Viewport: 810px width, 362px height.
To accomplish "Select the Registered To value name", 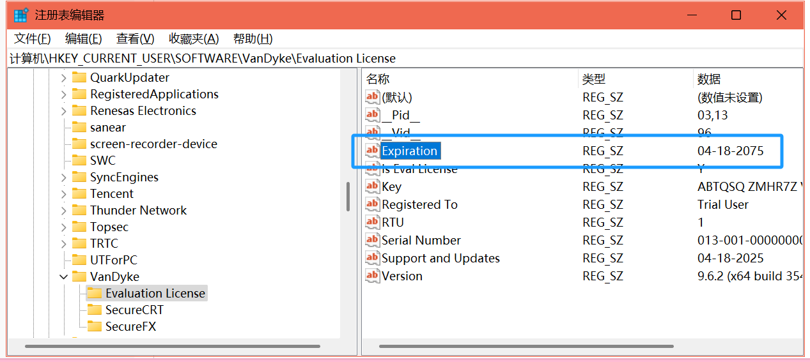I will click(x=419, y=204).
